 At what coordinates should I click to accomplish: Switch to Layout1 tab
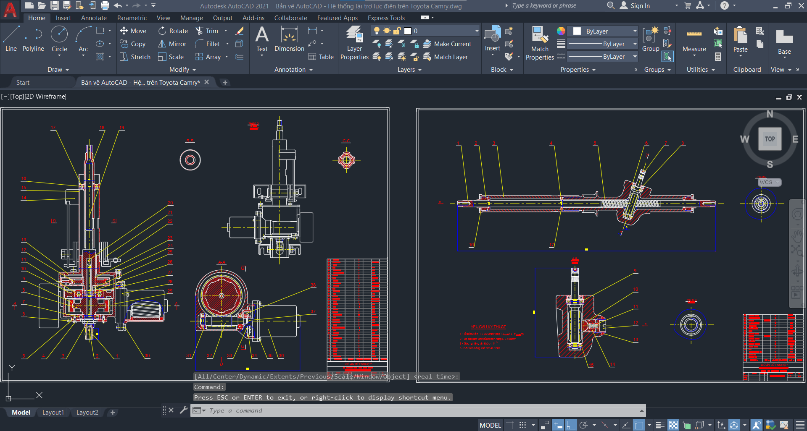click(53, 413)
